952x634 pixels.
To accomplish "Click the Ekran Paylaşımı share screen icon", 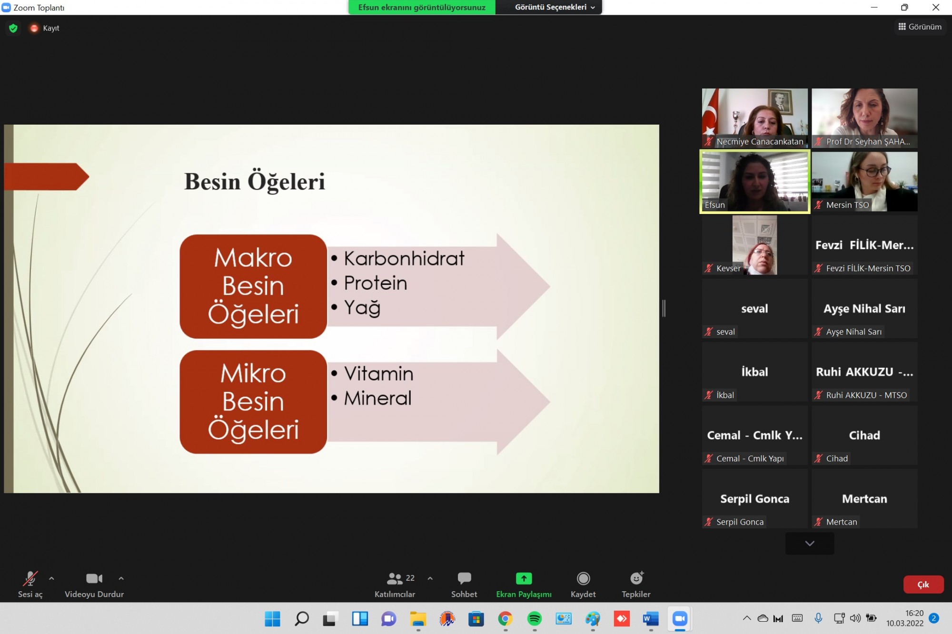I will (524, 578).
